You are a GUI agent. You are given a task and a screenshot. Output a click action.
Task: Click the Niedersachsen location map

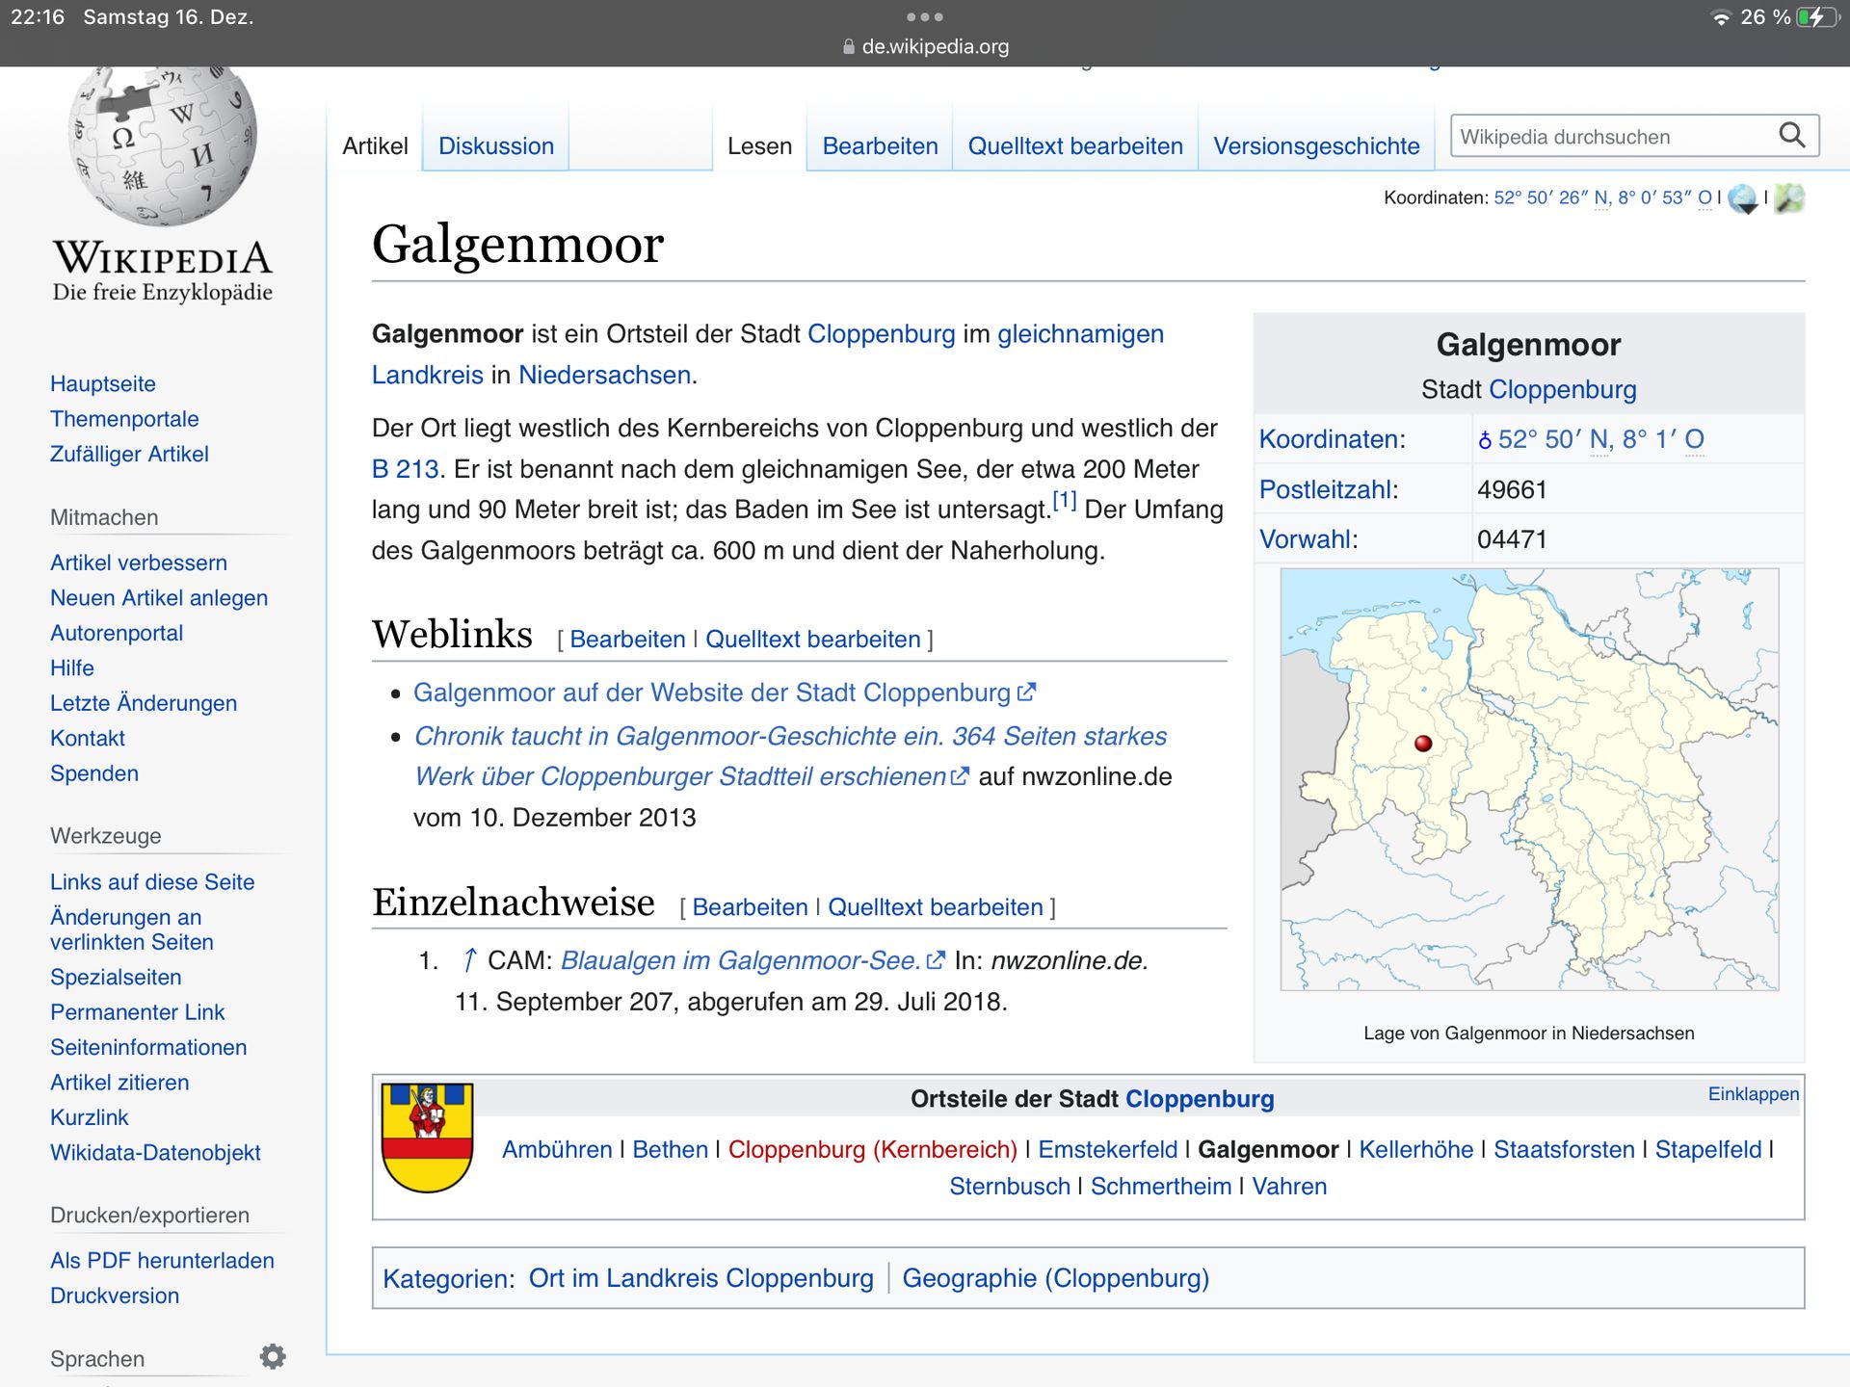click(1529, 779)
